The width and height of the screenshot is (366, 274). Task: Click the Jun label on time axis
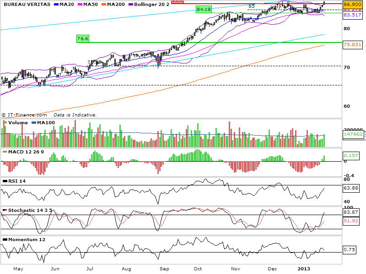click(55, 269)
